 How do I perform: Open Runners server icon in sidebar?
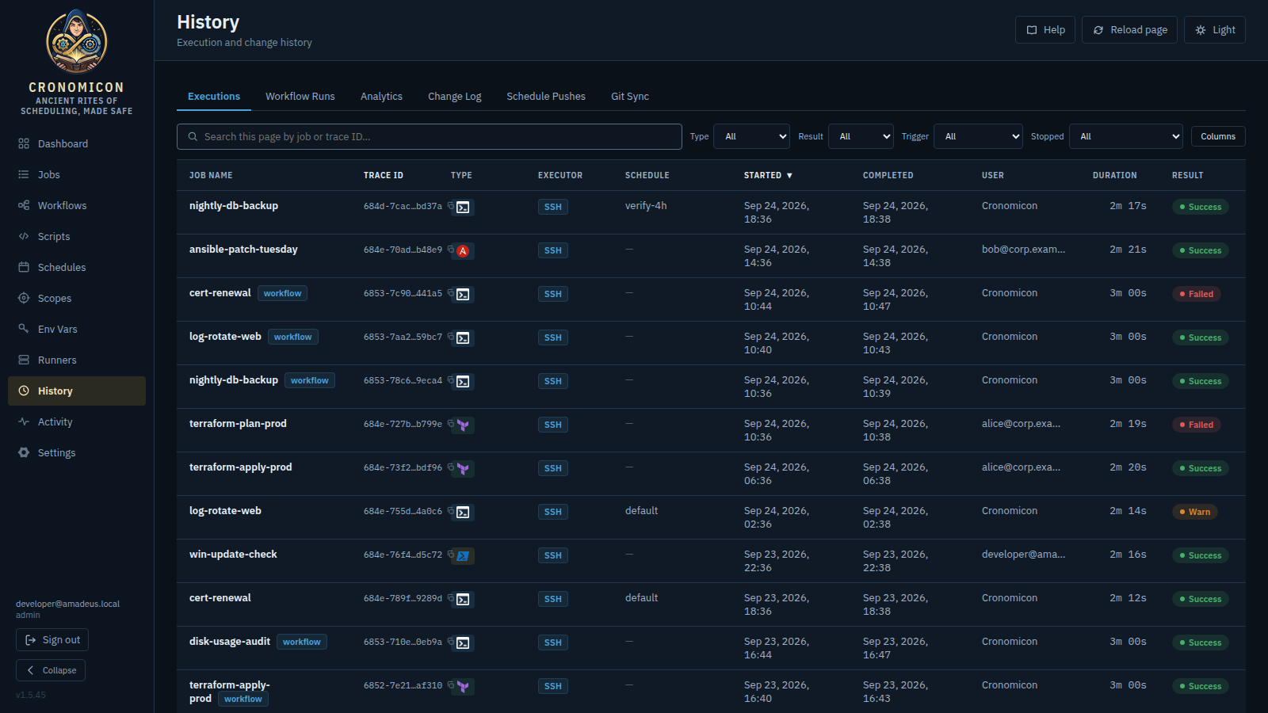click(x=24, y=360)
